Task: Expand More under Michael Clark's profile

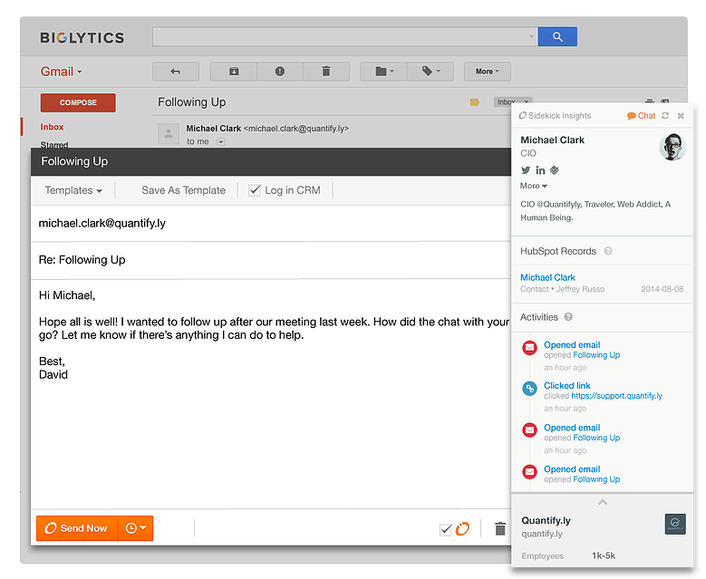Action: 534,186
